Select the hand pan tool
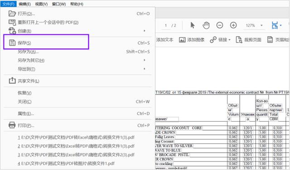The image size is (290, 170). pyautogui.click(x=206, y=25)
